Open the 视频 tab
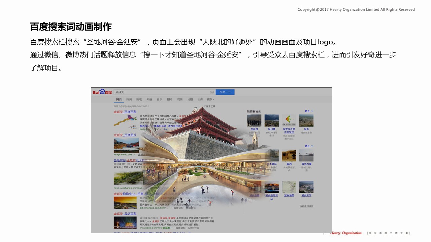 coord(180,99)
